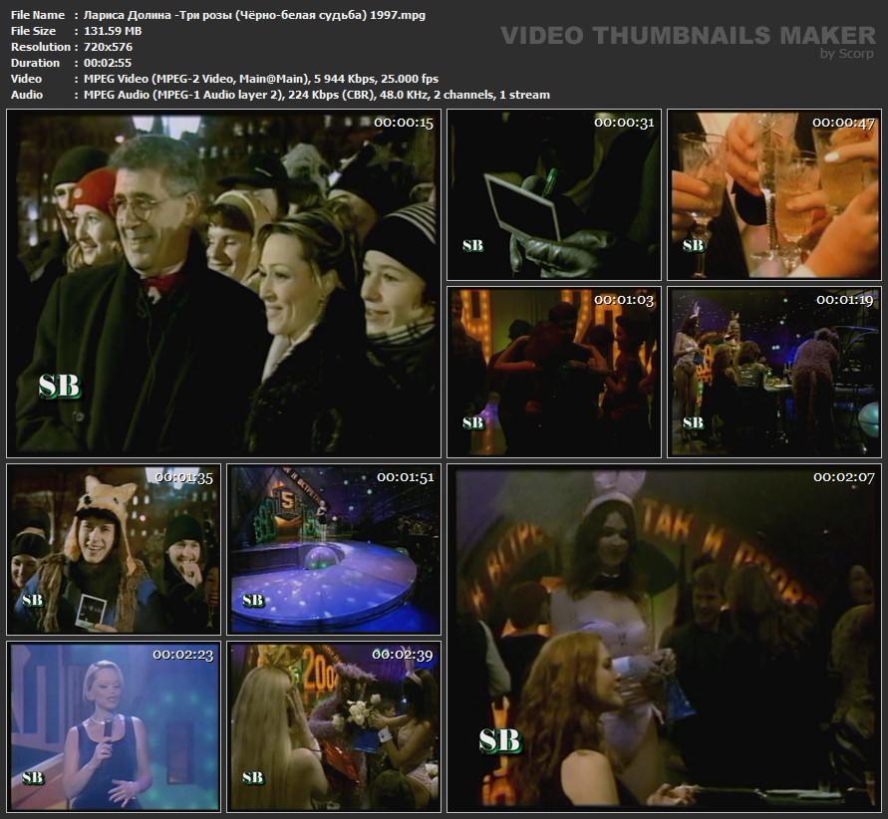The width and height of the screenshot is (888, 819).
Task: Click the SB logo in the 00:00:31 frame
Action: [x=472, y=245]
